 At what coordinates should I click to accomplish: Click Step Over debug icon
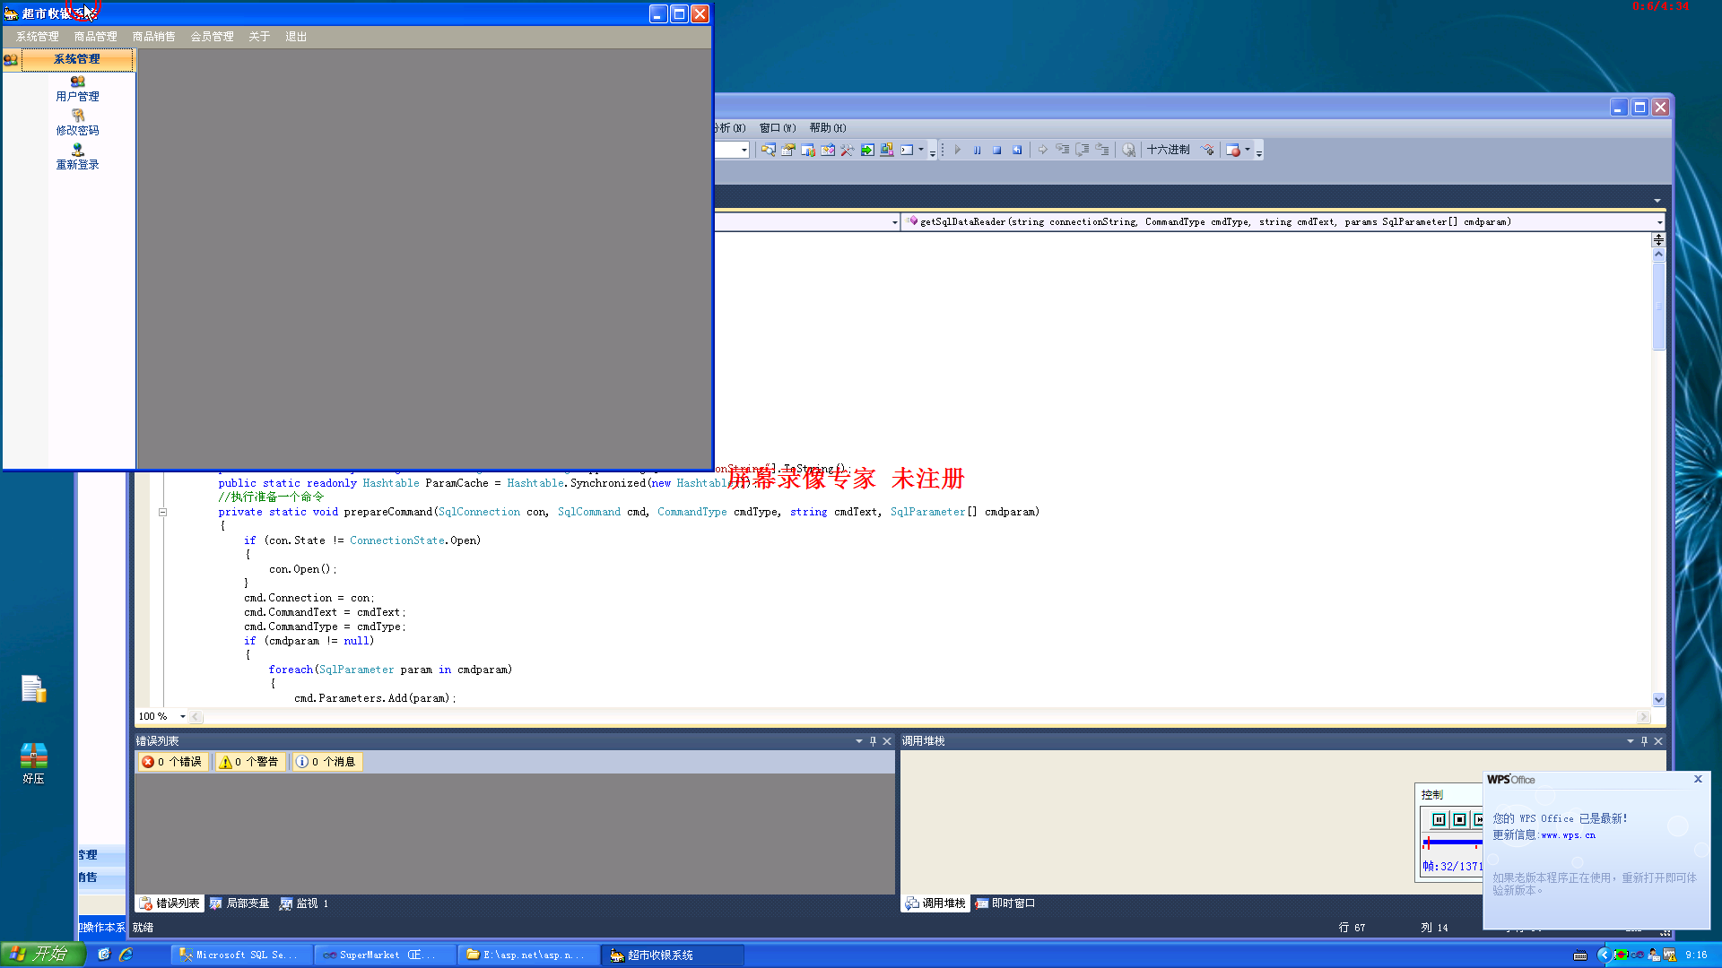click(1083, 150)
